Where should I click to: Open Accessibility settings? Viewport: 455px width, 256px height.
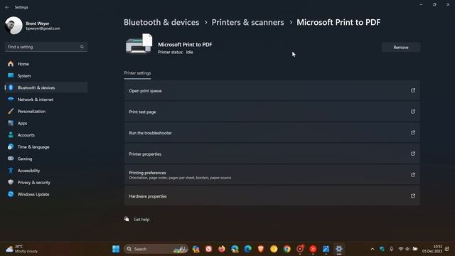tap(45, 171)
